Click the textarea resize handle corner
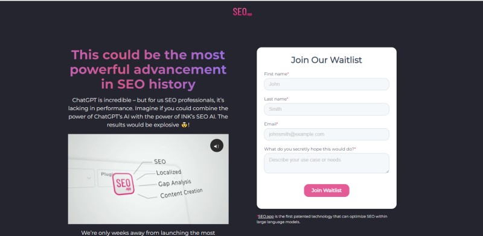The height and width of the screenshot is (236, 483). [388, 172]
